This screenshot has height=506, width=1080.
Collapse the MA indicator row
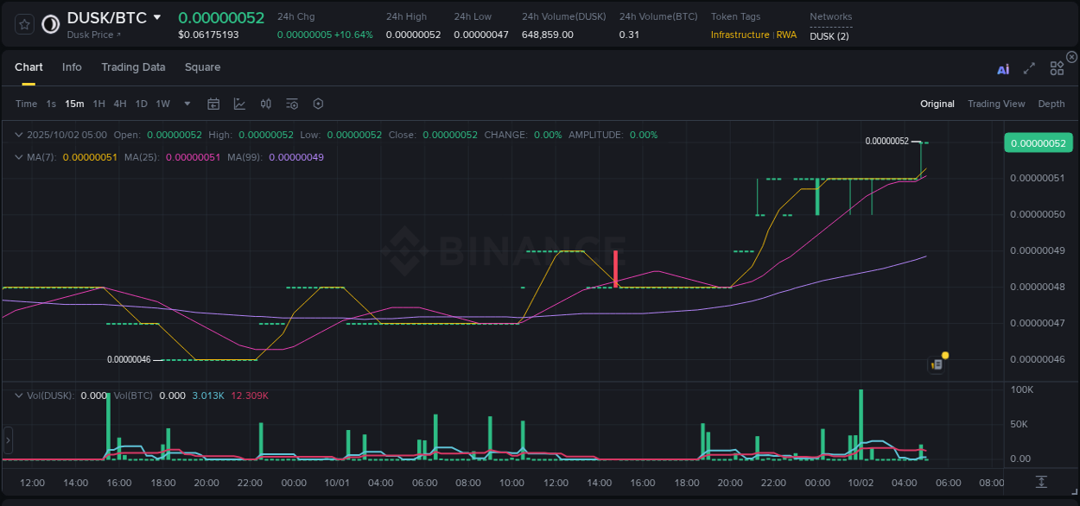click(x=17, y=157)
